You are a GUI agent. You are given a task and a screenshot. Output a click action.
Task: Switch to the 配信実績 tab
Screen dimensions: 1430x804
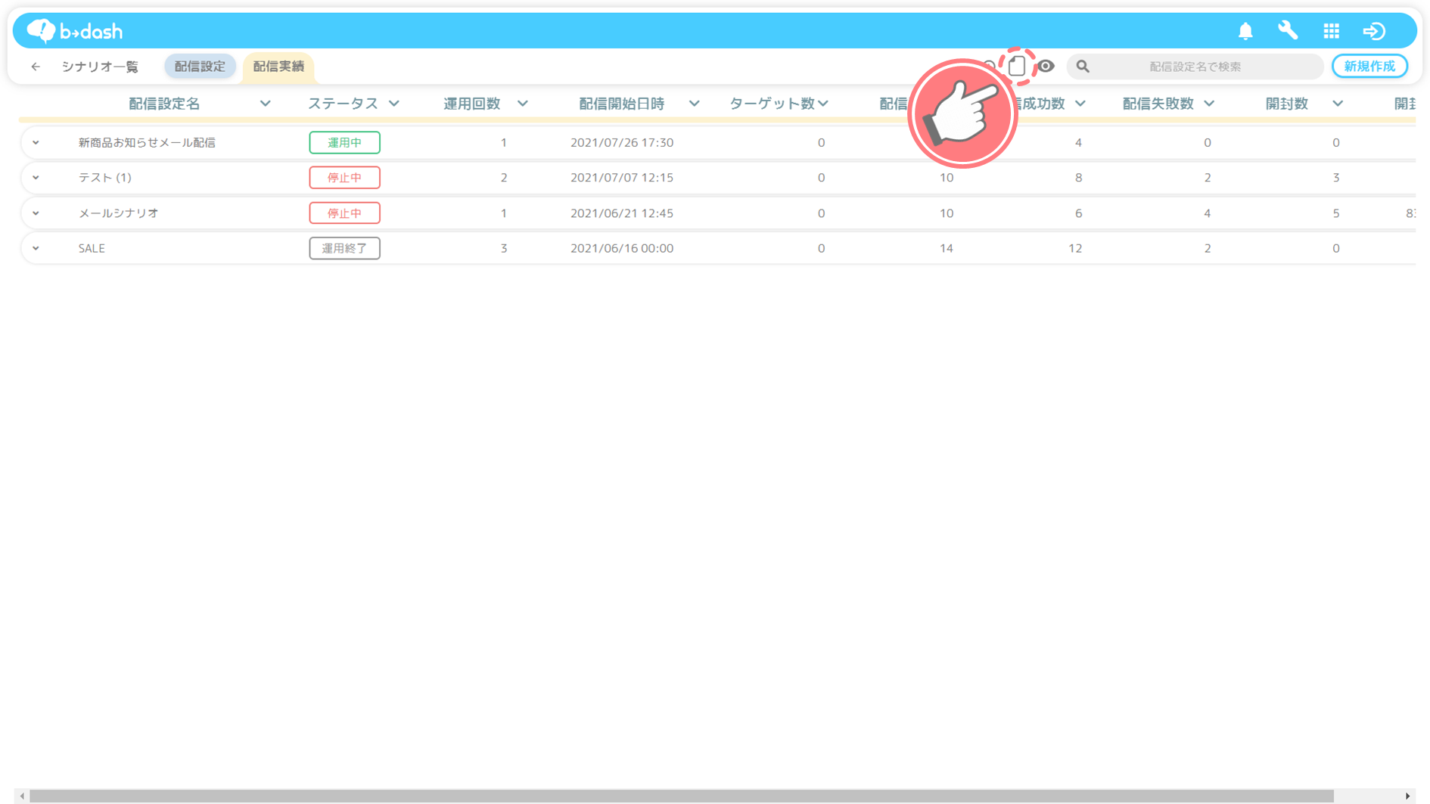278,67
